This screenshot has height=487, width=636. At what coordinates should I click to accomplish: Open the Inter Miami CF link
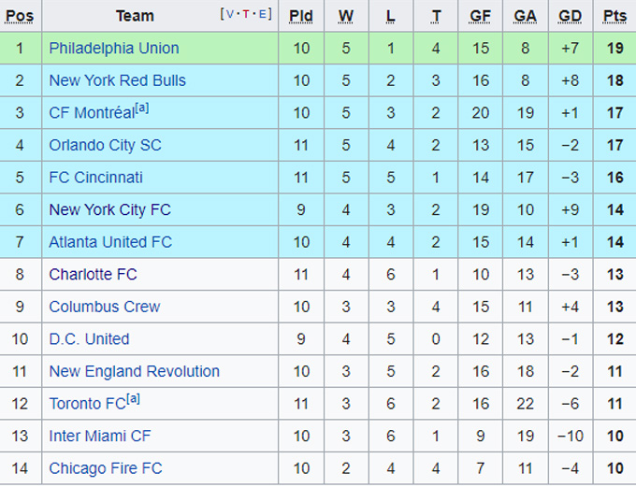(99, 437)
